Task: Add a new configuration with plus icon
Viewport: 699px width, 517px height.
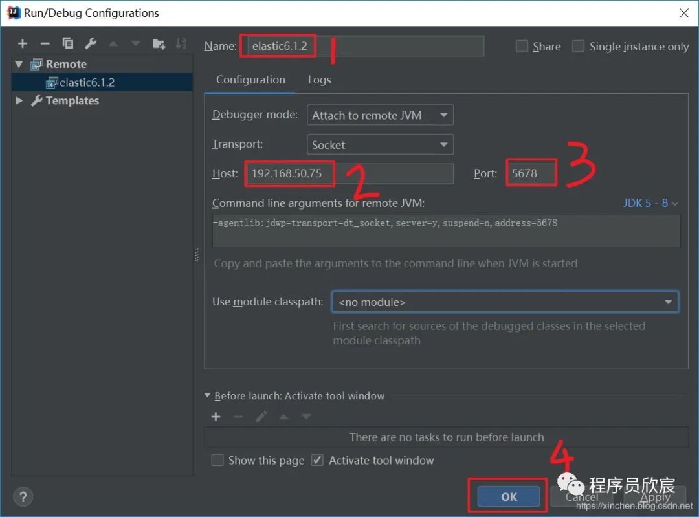Action: 22,43
